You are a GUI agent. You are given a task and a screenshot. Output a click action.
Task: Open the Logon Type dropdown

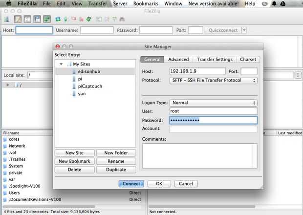[214, 103]
